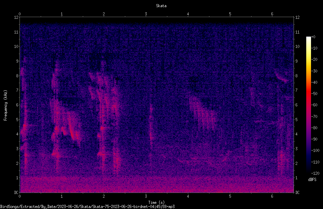Click "10" on the right frequency axis
Image resolution: width=323 pixels, height=209 pixels.
tap(297, 47)
